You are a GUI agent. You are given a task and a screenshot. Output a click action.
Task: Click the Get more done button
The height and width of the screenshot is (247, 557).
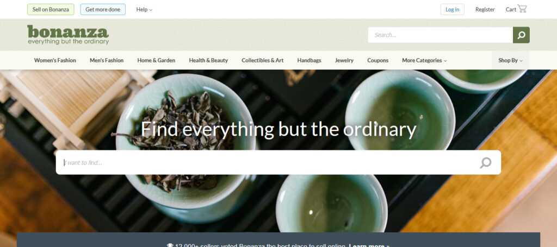[x=103, y=10]
